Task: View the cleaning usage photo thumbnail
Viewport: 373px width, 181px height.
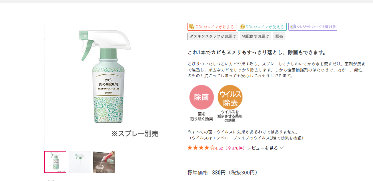Action: [104, 162]
